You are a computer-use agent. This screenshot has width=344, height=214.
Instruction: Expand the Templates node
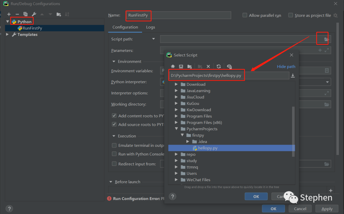[x=7, y=34]
